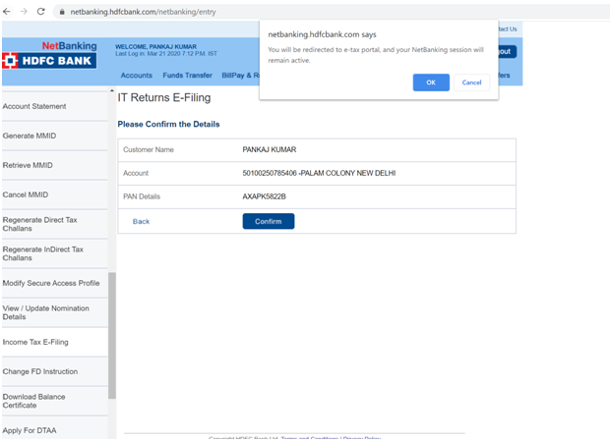Click Cancel in the redirect dialog
612x441 pixels.
[x=471, y=83]
